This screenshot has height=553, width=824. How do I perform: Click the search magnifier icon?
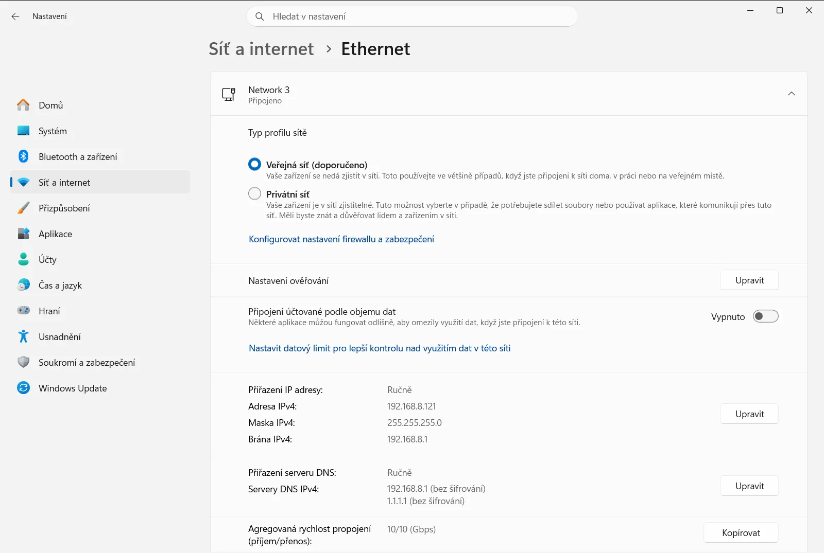tap(260, 16)
